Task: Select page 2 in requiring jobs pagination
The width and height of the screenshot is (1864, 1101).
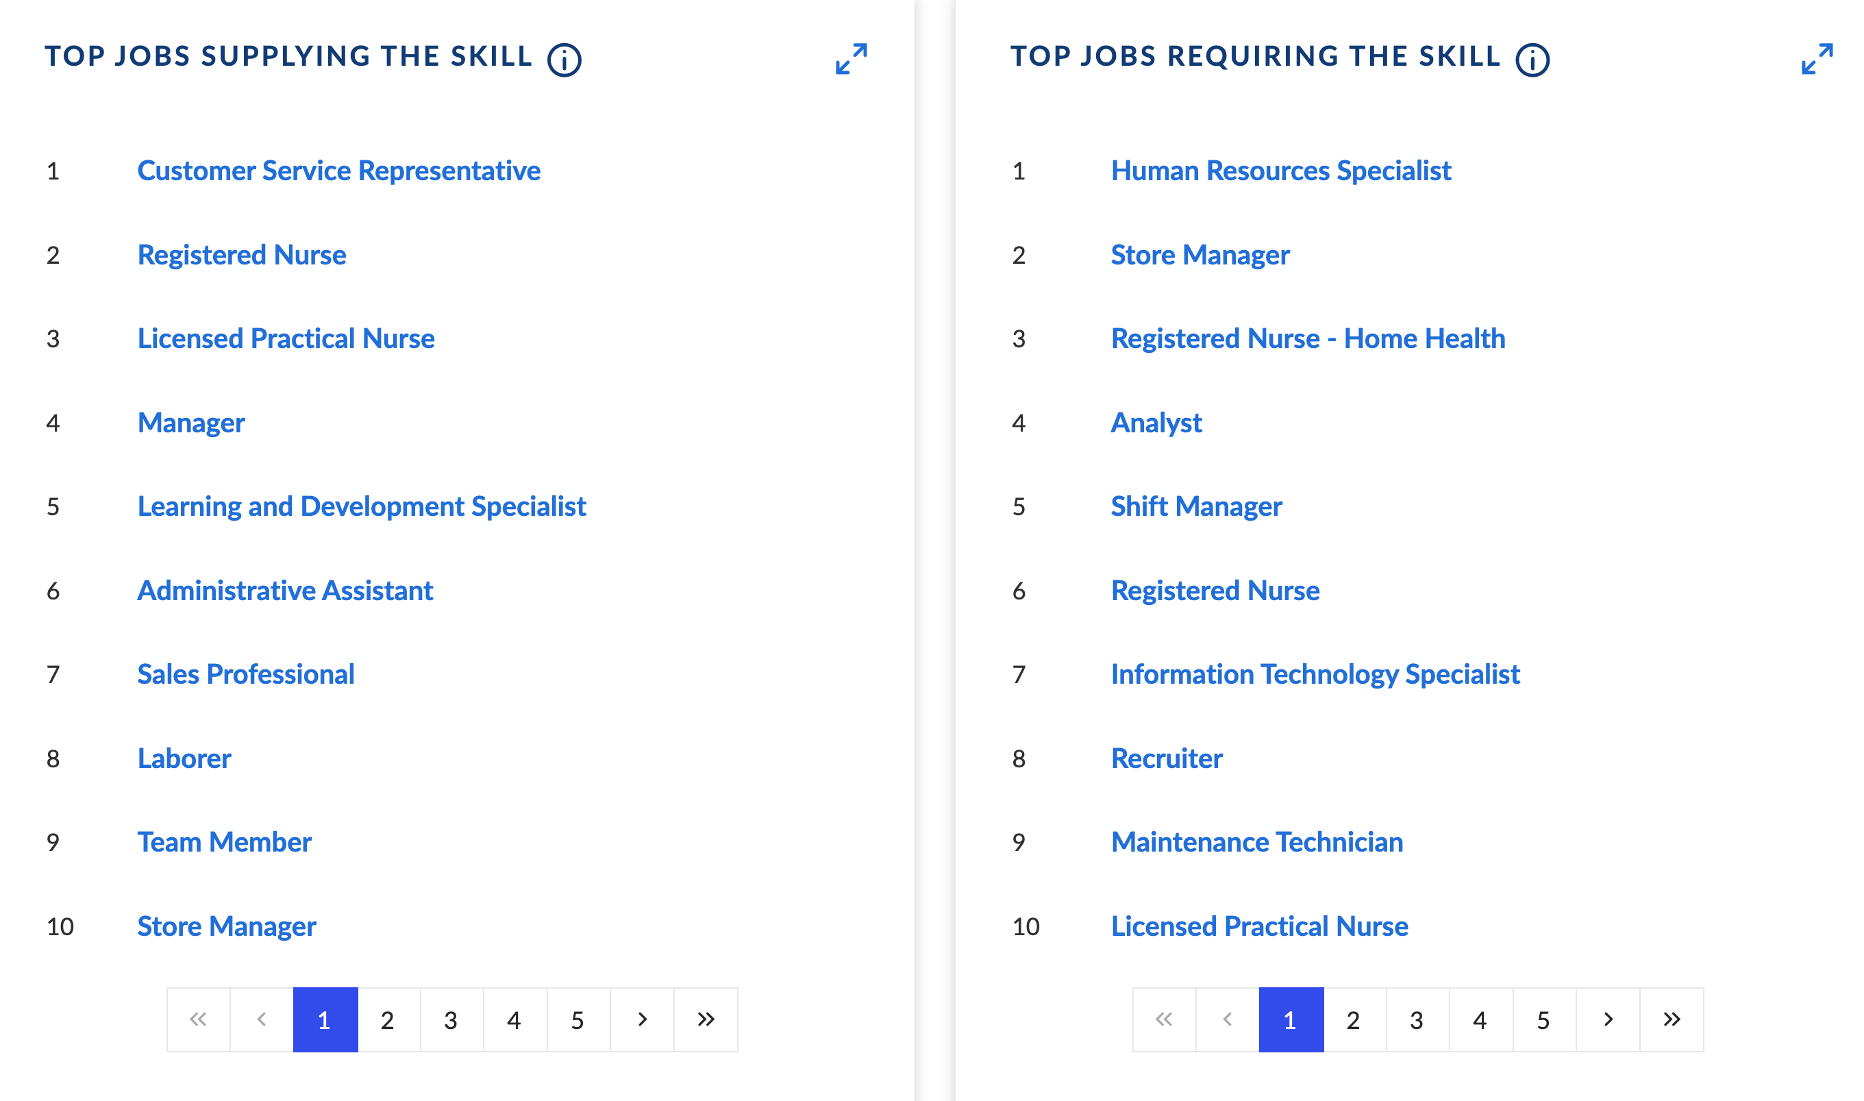Action: [1354, 1019]
